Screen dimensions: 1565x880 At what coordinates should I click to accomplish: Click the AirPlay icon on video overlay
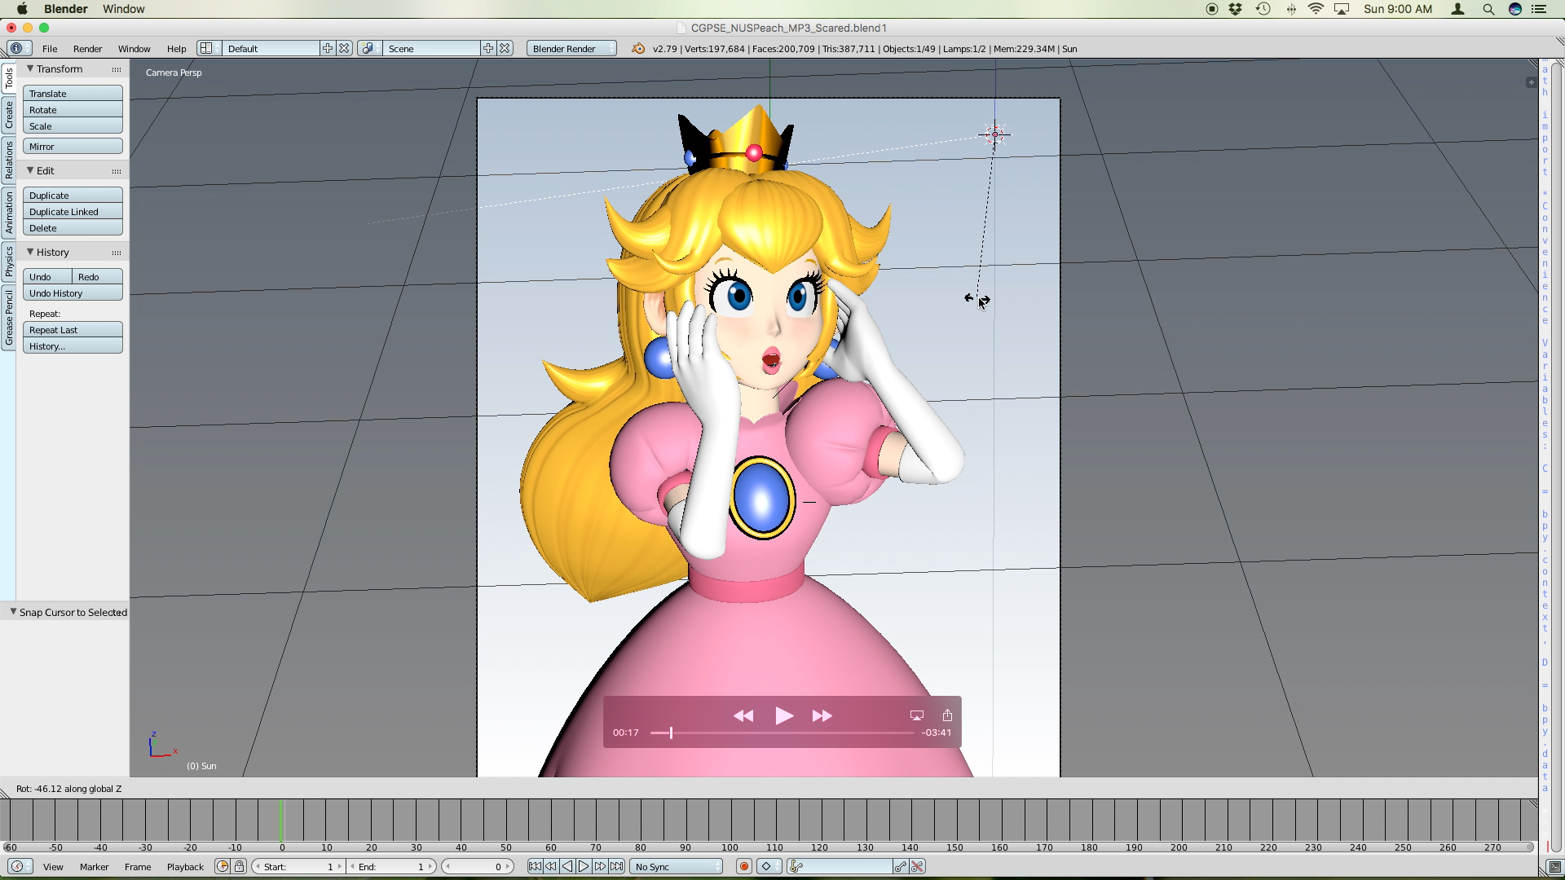point(917,715)
